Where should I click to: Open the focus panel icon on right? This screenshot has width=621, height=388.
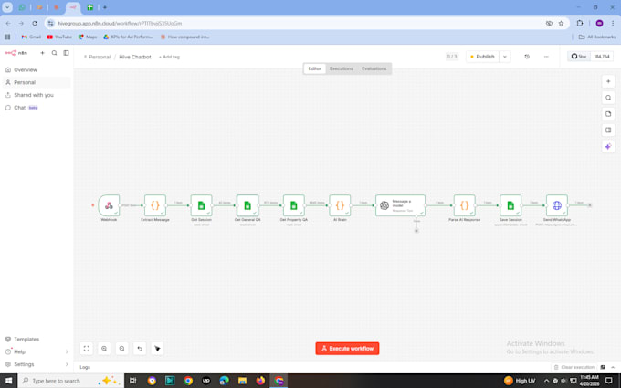608,131
